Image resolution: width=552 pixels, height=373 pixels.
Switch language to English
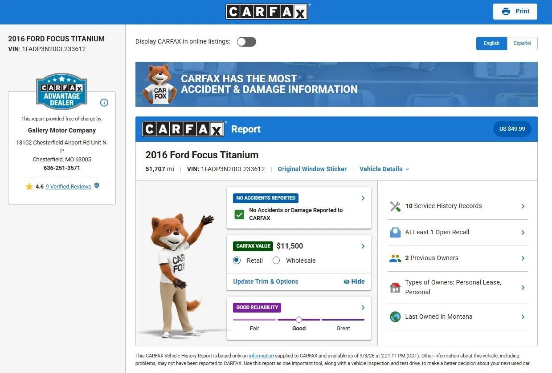491,43
